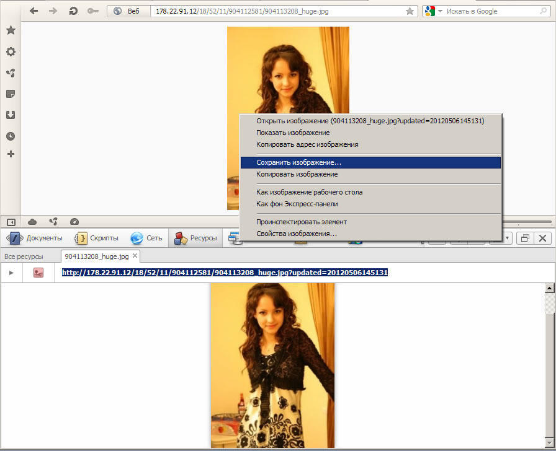Open the Notes panel in the sidebar
The width and height of the screenshot is (556, 451).
tap(11, 94)
